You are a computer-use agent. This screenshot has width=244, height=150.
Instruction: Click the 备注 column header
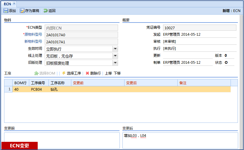204,83
